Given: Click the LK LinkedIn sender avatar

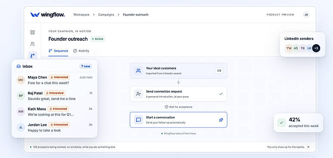Looking at the screenshot, I should [x=309, y=48].
